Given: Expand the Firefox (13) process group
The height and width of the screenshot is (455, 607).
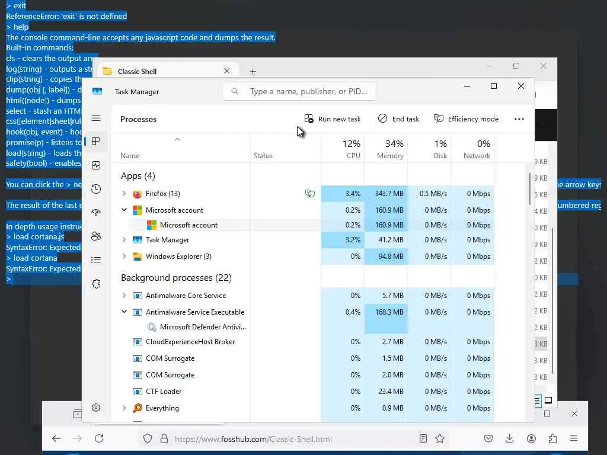Looking at the screenshot, I should pyautogui.click(x=124, y=194).
